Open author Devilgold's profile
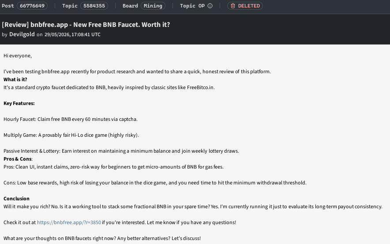Screen dimensions: 390x244 coord(22,34)
